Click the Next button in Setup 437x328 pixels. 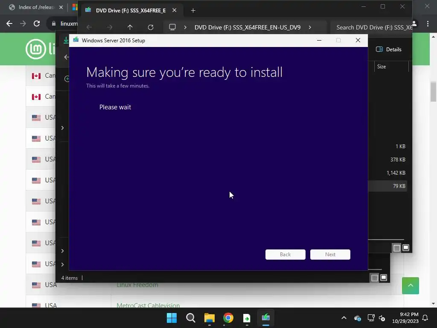(330, 255)
